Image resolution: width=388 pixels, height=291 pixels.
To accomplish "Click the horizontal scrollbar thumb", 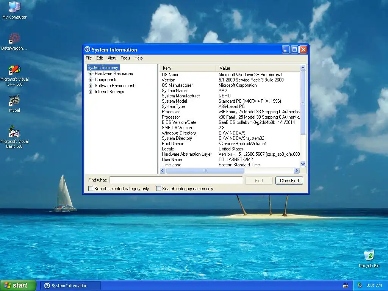I will click(205, 170).
